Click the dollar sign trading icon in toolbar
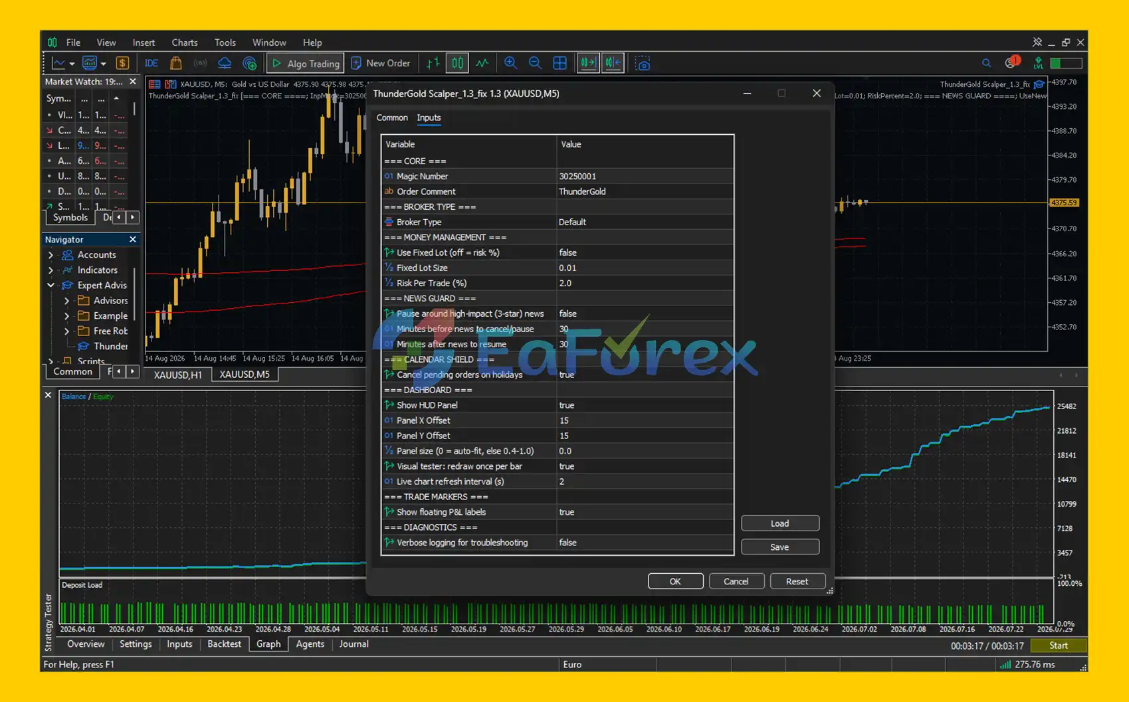 click(x=122, y=63)
